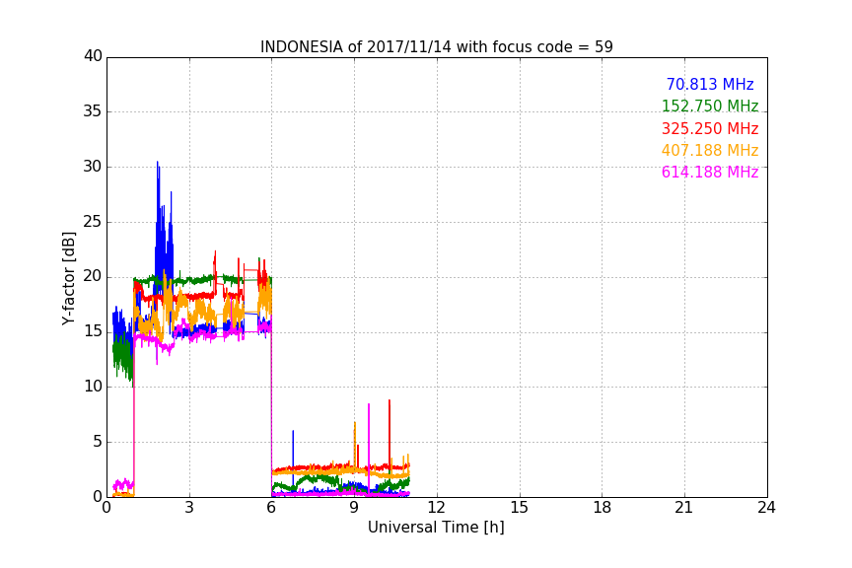Click x-axis tick label 6
The width and height of the screenshot is (852, 568).
(x=272, y=508)
